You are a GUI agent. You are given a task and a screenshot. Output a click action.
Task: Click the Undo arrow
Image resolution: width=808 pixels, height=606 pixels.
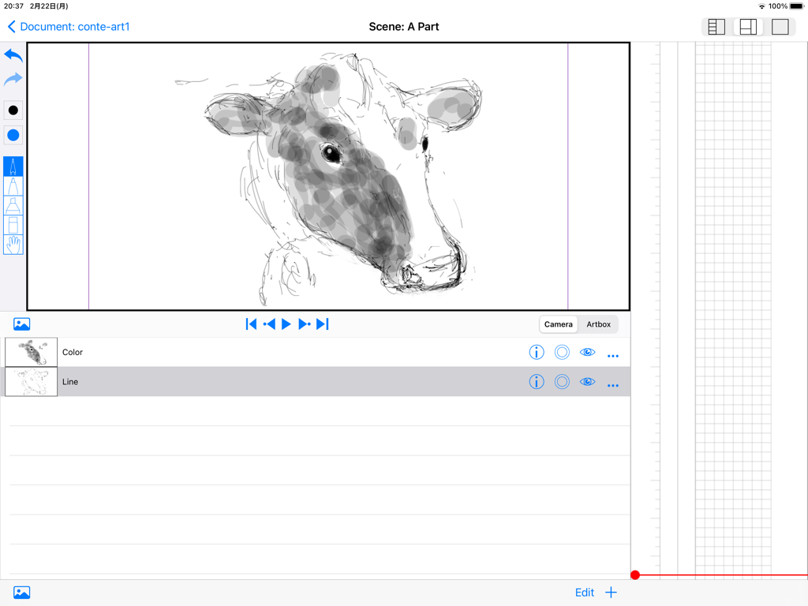coord(13,55)
